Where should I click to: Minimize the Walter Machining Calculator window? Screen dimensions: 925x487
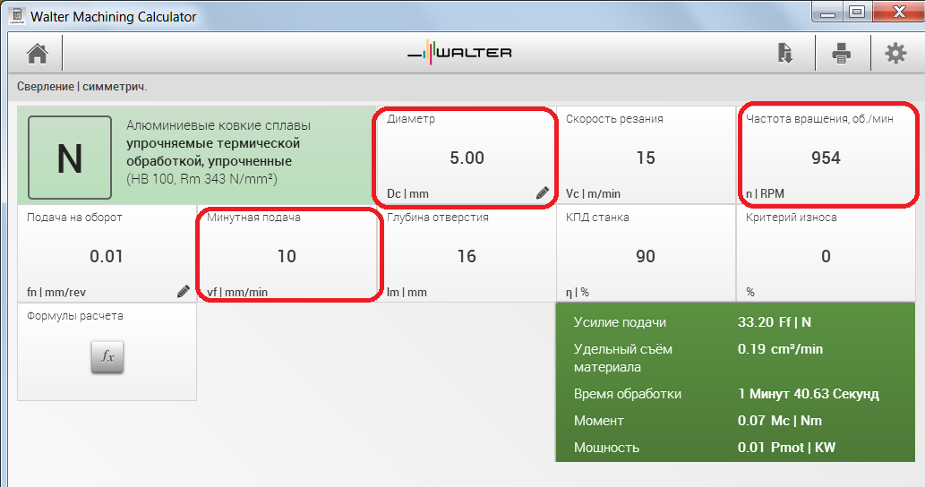(x=827, y=12)
